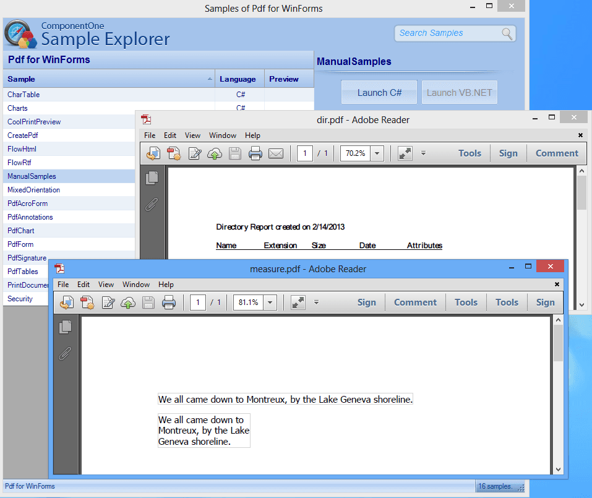Open the Sign pane in dir.pdf window
Image resolution: width=592 pixels, height=498 pixels.
(508, 153)
